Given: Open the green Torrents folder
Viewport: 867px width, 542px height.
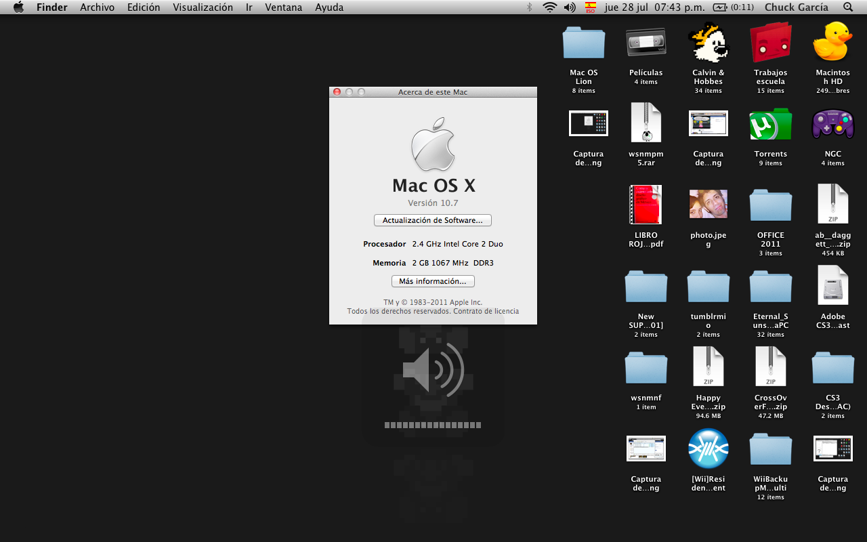Looking at the screenshot, I should [x=771, y=124].
